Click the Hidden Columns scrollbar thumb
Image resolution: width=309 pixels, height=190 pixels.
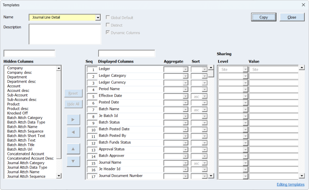tap(59, 115)
